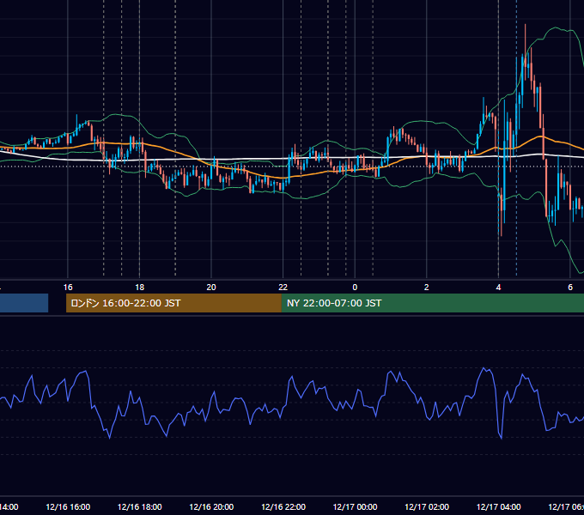Click the 12/17 02:00 time label
Image resolution: width=584 pixels, height=515 pixels.
427,506
